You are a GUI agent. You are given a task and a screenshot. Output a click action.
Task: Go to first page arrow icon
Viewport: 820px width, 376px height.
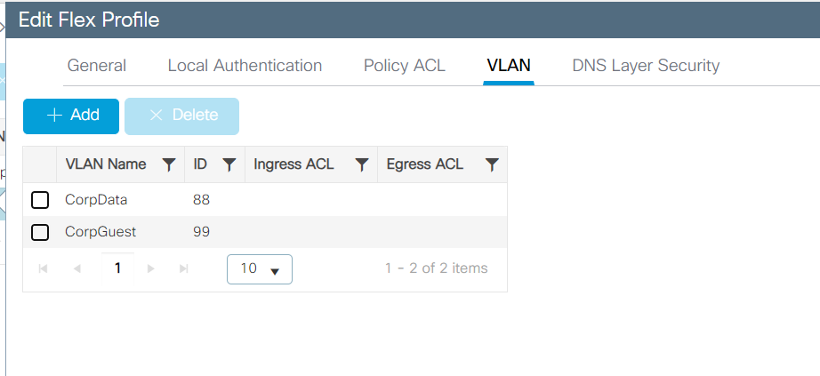coord(44,268)
